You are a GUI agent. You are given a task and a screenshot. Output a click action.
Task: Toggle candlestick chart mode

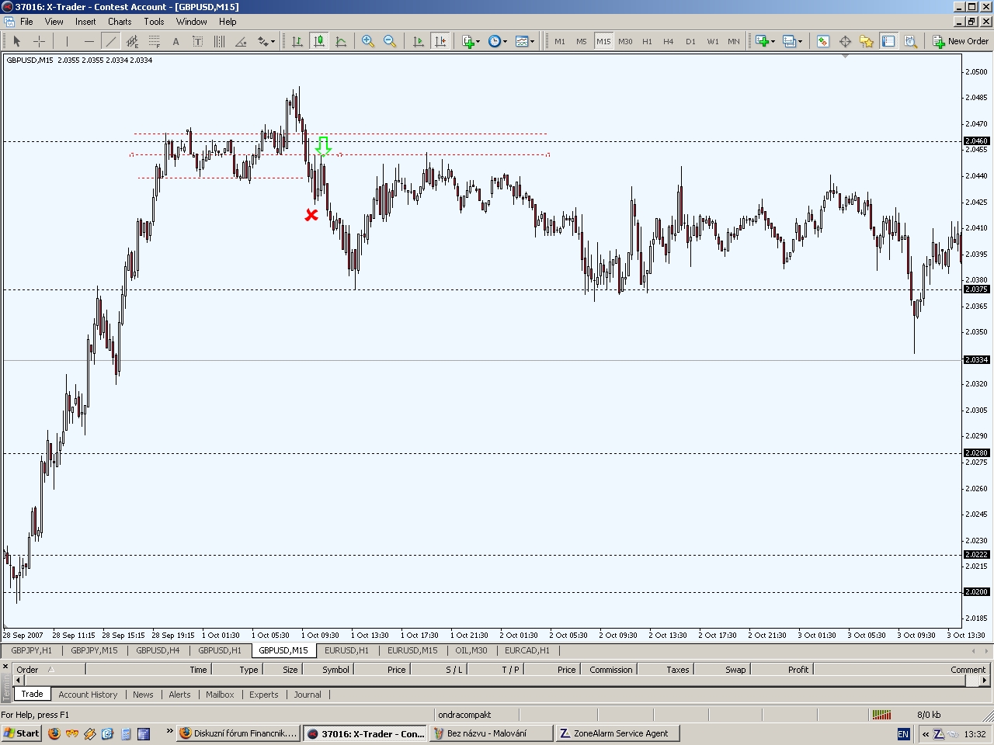(319, 41)
